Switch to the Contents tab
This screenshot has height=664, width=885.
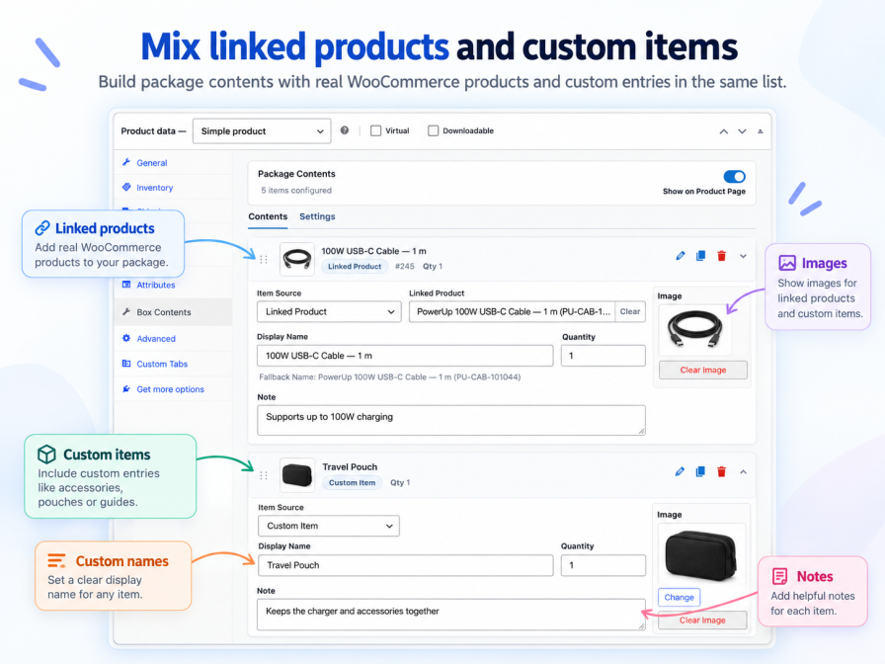tap(268, 216)
